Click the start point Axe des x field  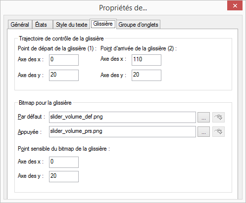coord(64,60)
